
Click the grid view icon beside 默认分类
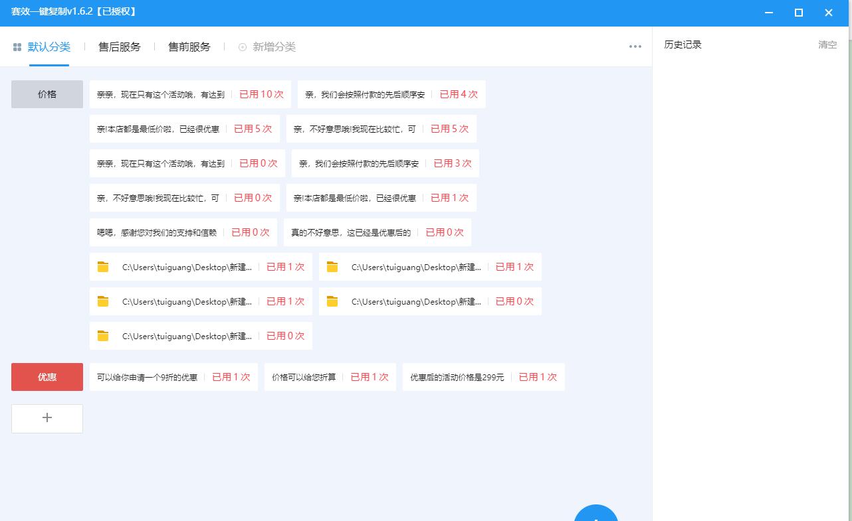[17, 46]
